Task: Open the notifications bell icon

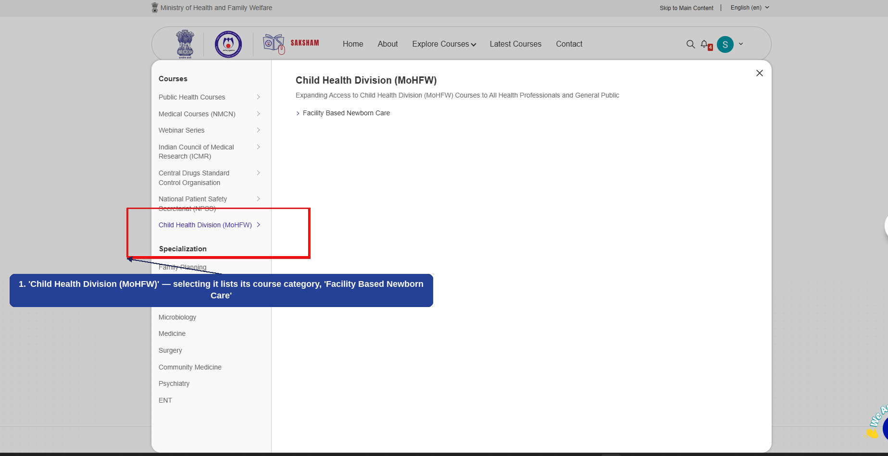Action: coord(705,44)
